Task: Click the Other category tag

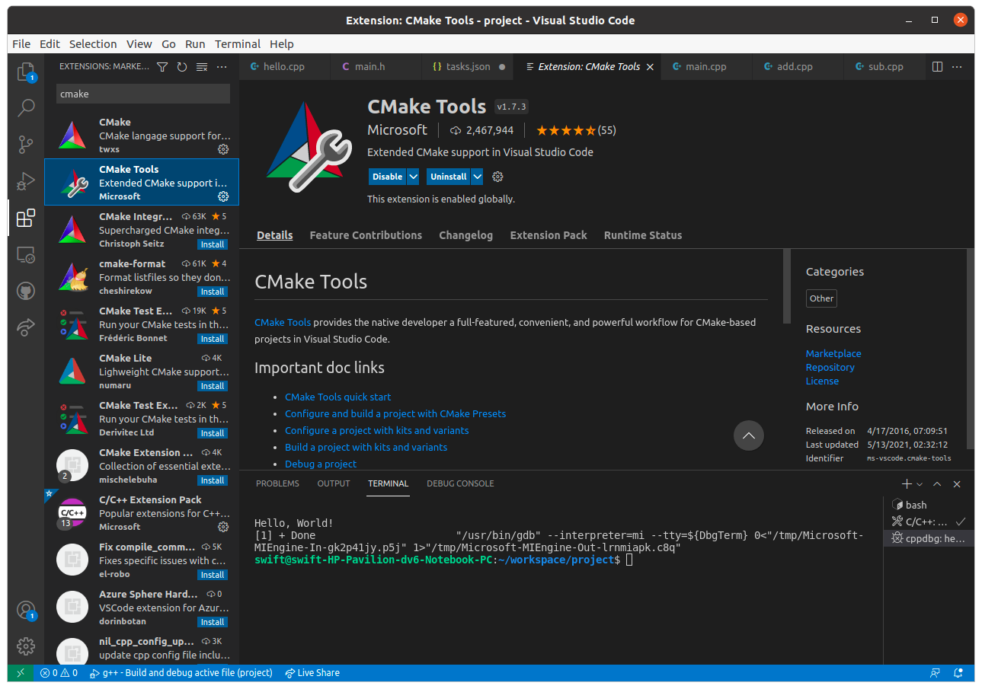Action: pyautogui.click(x=821, y=298)
